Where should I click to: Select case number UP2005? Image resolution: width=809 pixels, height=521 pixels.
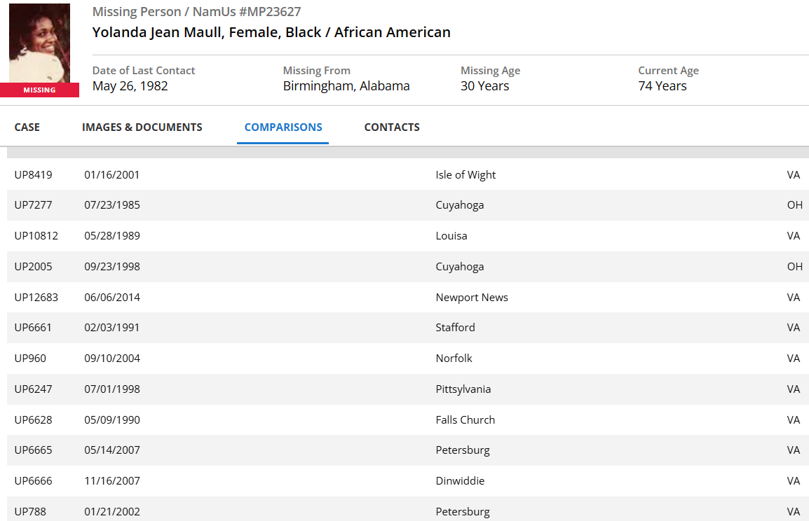click(x=33, y=267)
